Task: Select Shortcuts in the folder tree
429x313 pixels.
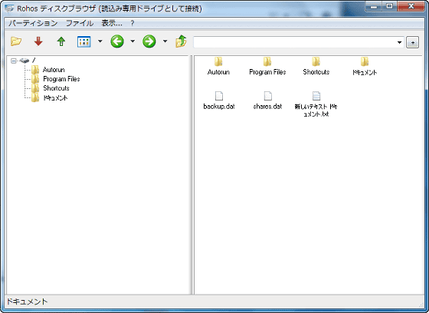Action: 56,88
